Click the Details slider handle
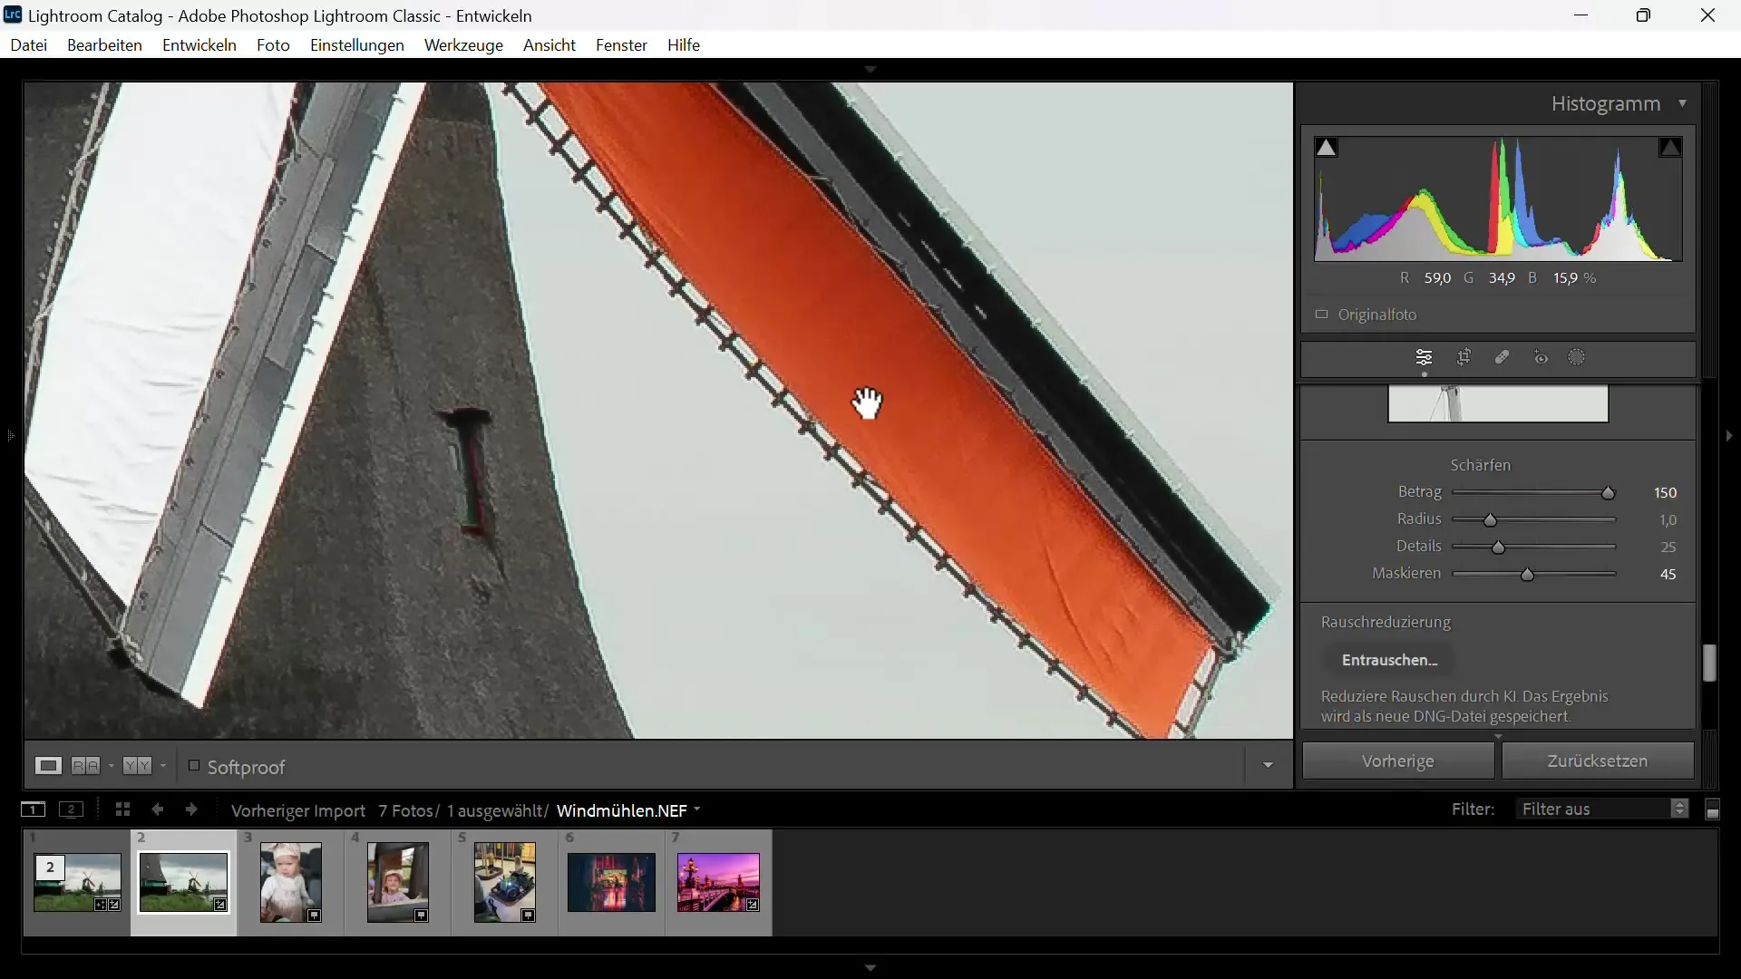 [1499, 548]
